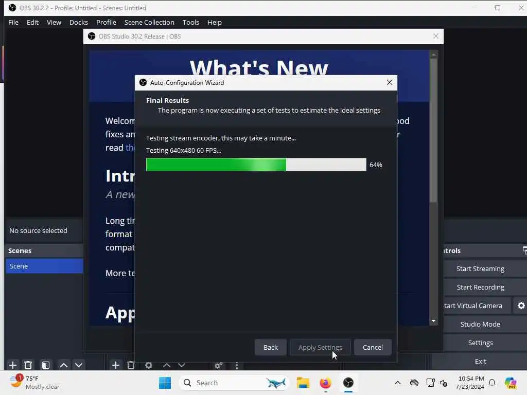Click OBS Studio taskbar icon
Viewport: 527px width, 395px height.
(348, 383)
